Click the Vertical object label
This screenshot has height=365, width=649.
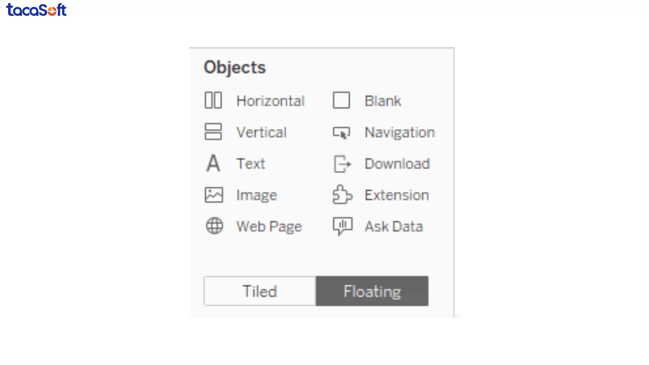point(262,132)
